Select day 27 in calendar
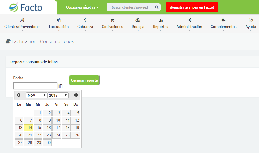The image size is (259, 153). (x=19, y=142)
